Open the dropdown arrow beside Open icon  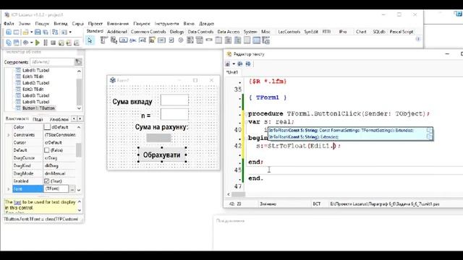(x=31, y=32)
